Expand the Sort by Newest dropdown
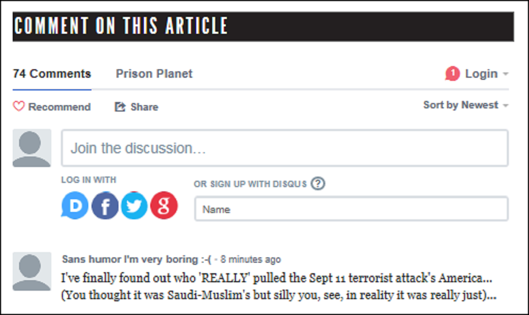Screen dimensions: 529x315 465,105
